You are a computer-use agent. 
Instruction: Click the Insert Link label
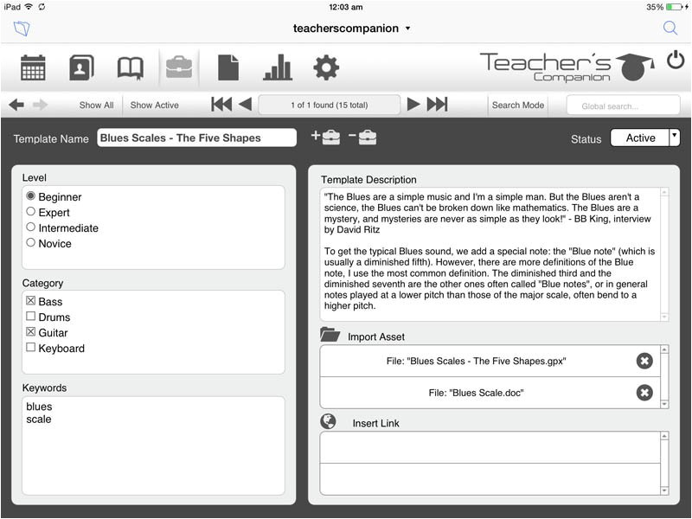(x=375, y=423)
